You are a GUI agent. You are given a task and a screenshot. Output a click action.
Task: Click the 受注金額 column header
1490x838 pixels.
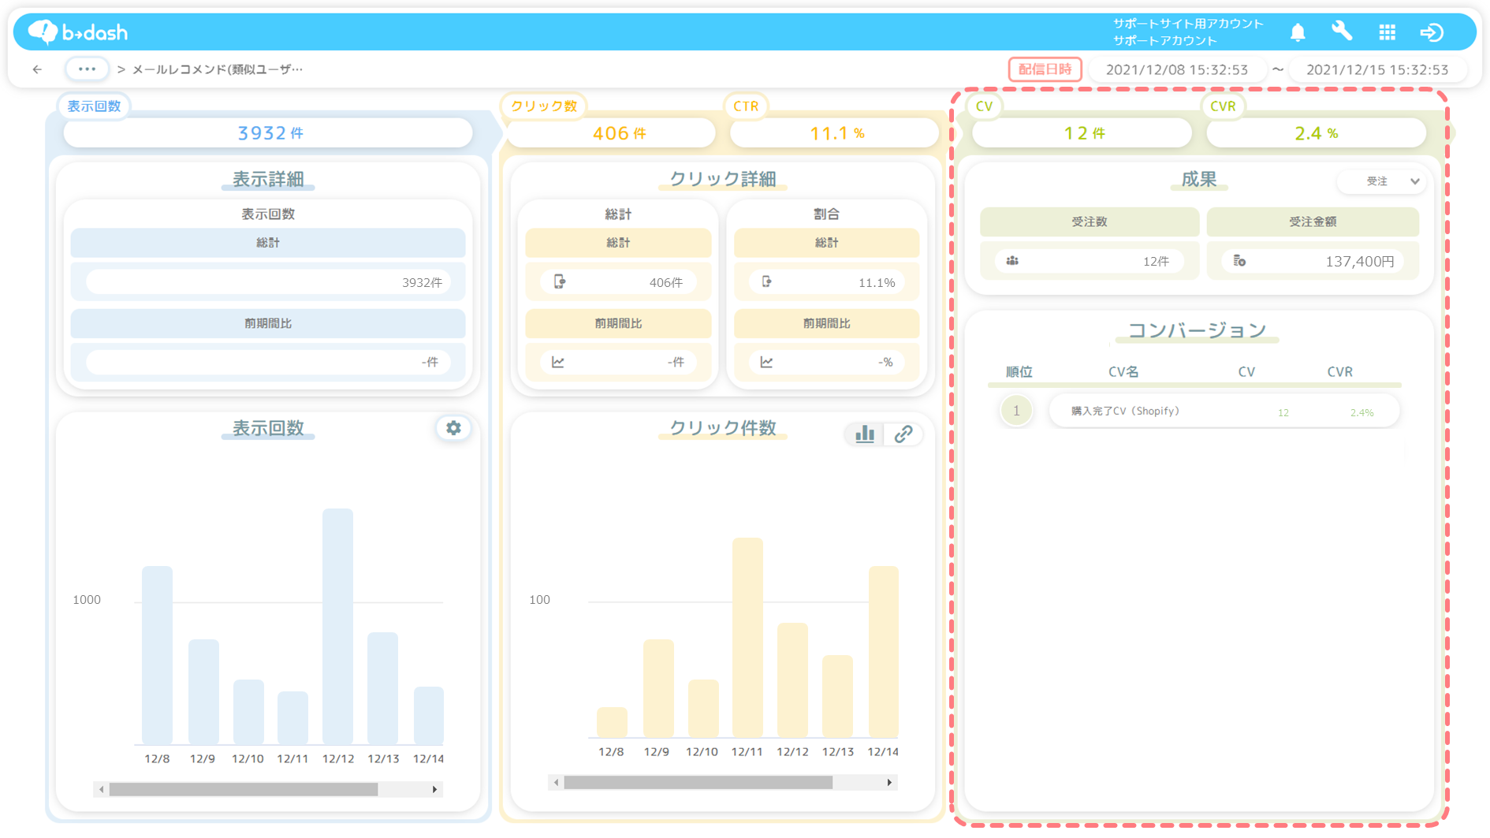(1313, 222)
